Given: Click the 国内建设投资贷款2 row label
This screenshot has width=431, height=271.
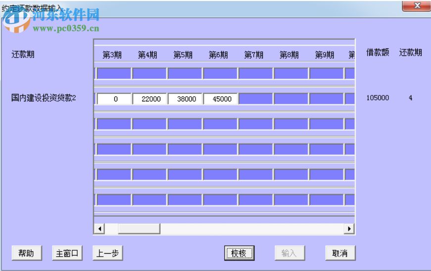Looking at the screenshot, I should click(x=44, y=97).
